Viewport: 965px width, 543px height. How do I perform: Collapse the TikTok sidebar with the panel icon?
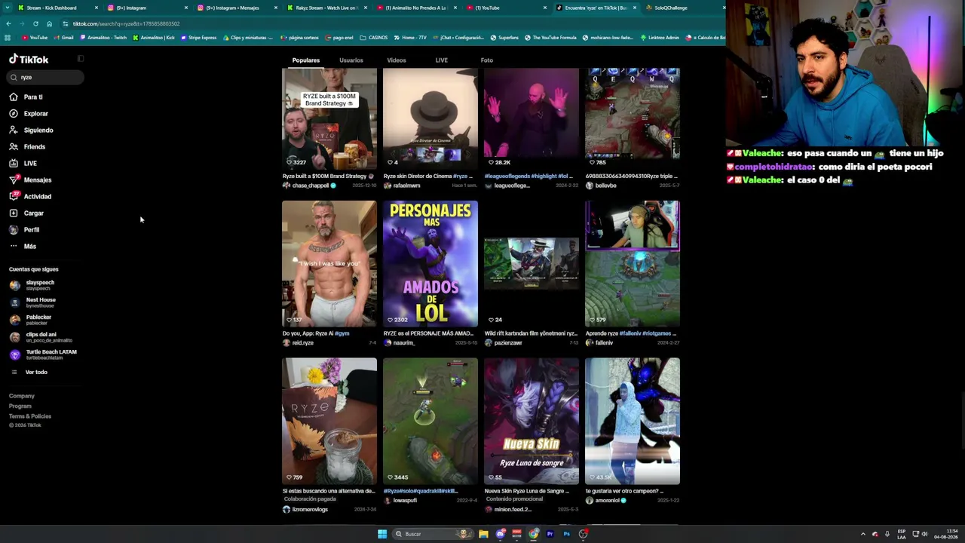(81, 59)
